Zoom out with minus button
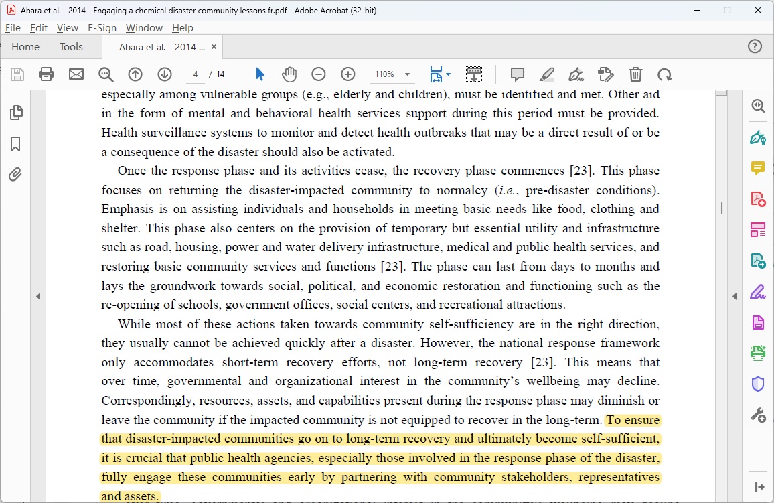 pos(319,74)
